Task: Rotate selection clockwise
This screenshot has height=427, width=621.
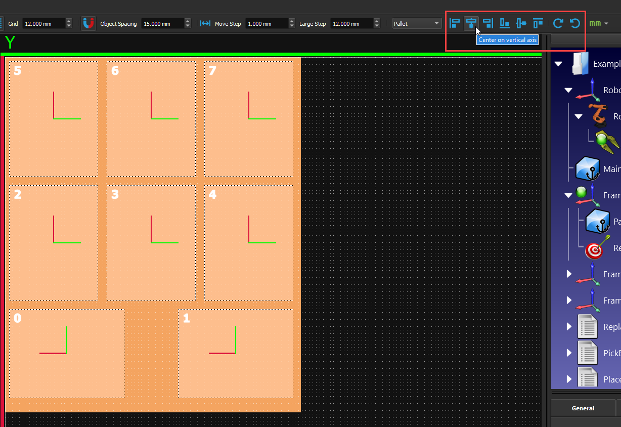Action: (558, 23)
